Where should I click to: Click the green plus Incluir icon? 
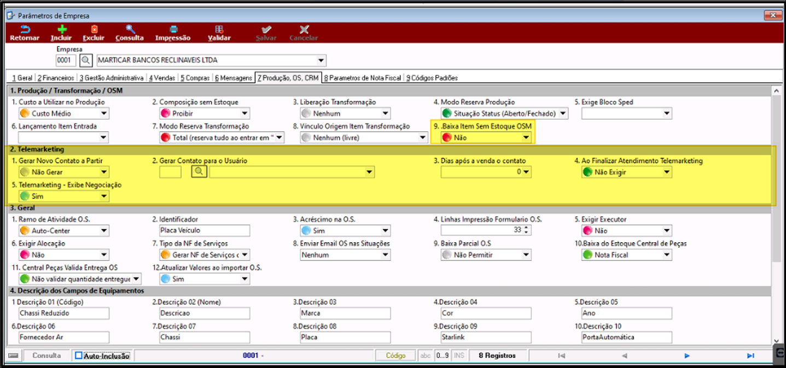[x=61, y=30]
